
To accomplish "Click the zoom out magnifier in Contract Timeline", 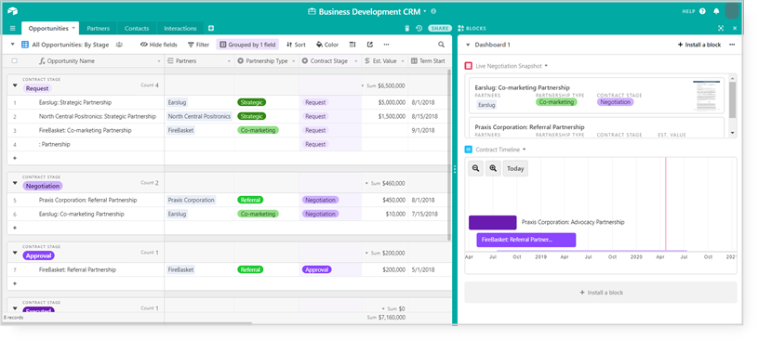I will point(475,168).
